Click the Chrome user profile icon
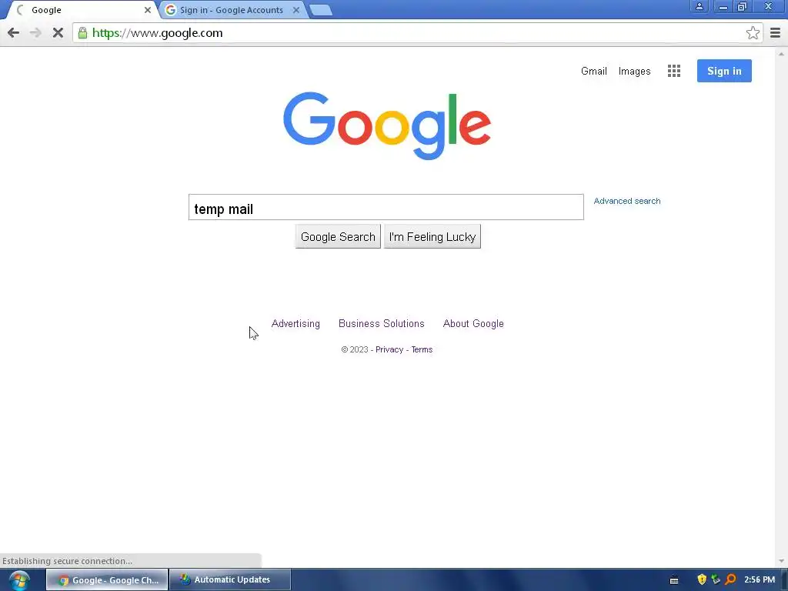The image size is (788, 591). 699,6
